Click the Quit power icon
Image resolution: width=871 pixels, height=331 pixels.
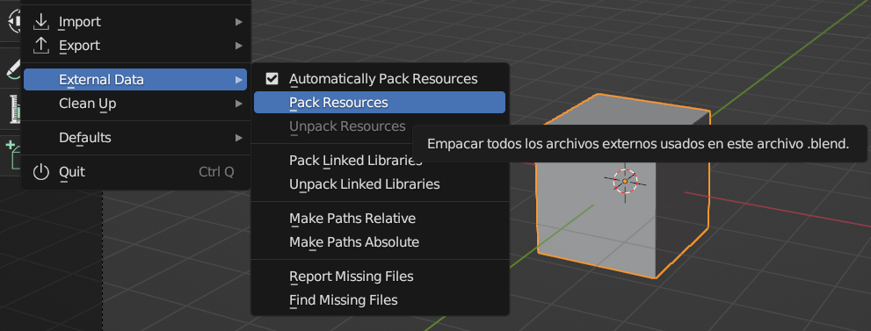pyautogui.click(x=41, y=172)
